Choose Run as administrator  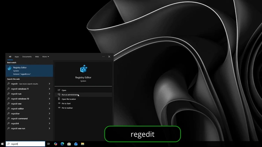(x=83, y=95)
